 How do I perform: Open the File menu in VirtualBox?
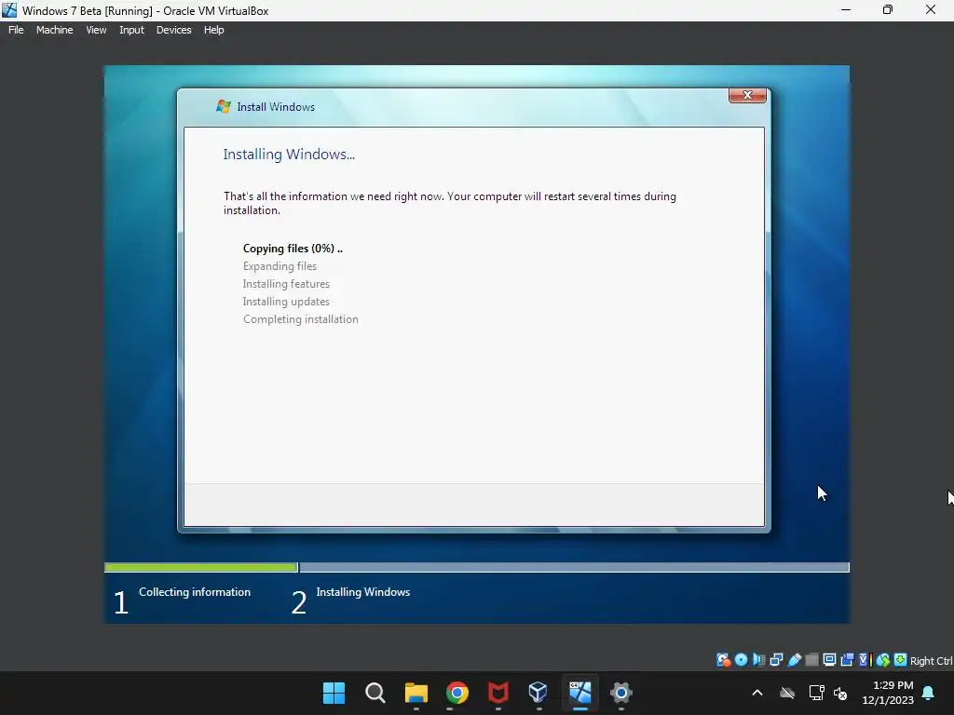point(16,30)
